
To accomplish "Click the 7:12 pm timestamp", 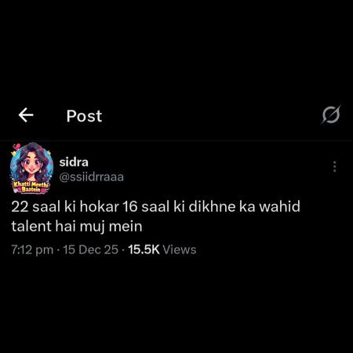I will point(32,249).
